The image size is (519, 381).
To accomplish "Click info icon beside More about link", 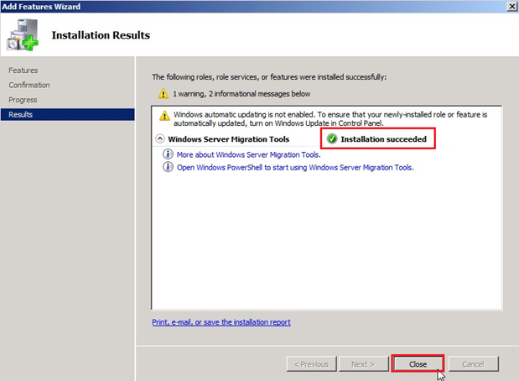I will pyautogui.click(x=168, y=154).
